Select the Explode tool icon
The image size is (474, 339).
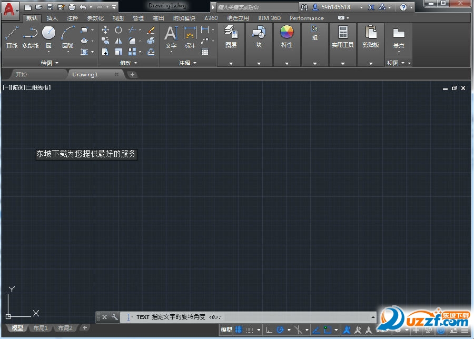click(151, 41)
